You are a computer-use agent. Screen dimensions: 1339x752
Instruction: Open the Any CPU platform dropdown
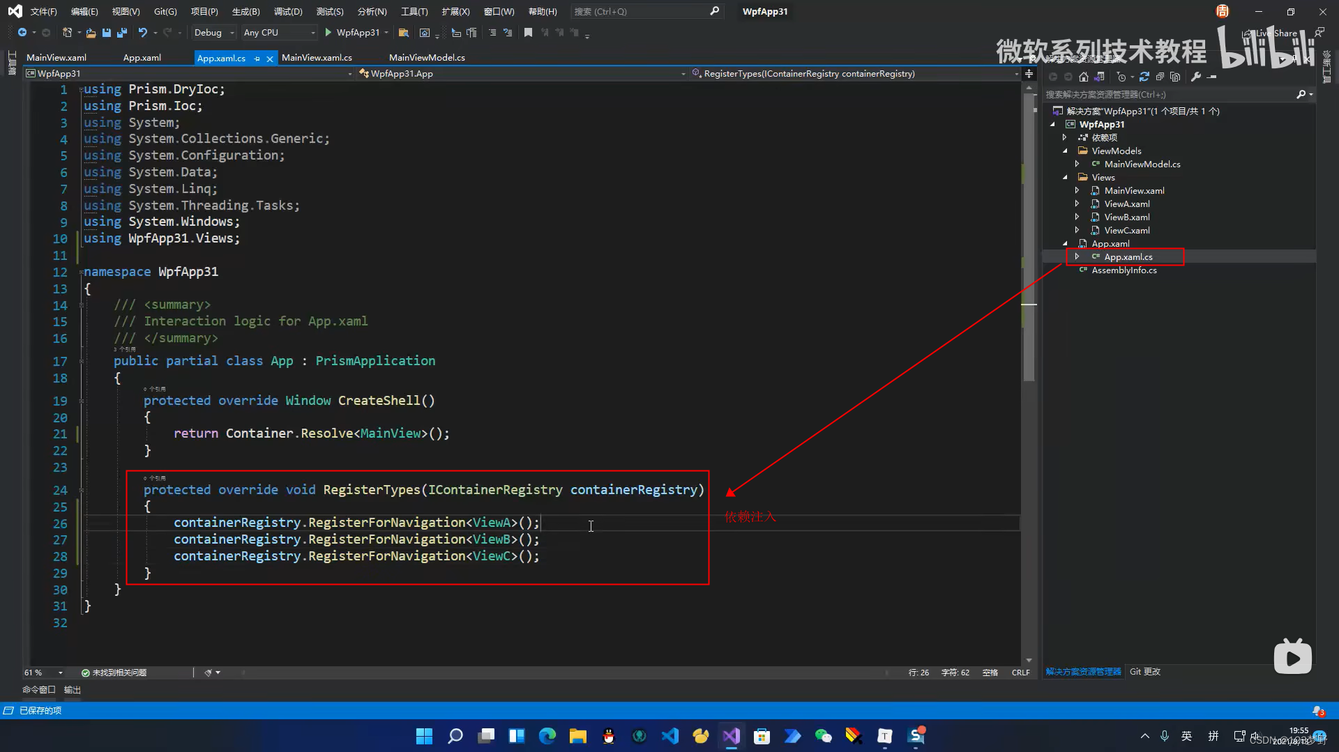pos(279,33)
